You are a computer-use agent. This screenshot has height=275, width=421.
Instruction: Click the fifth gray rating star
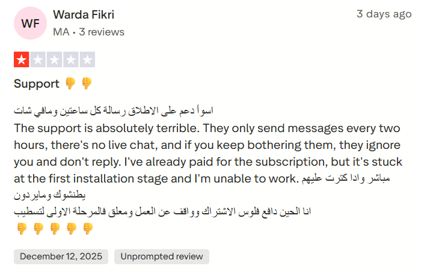pos(87,59)
